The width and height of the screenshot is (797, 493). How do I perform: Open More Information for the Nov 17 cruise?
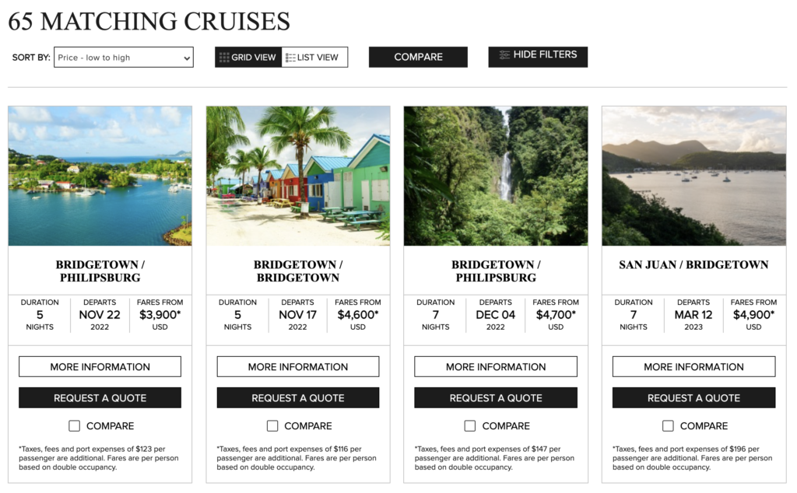pos(297,366)
